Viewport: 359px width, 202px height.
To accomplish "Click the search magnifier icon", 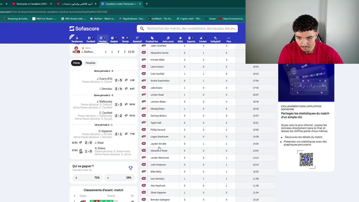I will 142,29.
